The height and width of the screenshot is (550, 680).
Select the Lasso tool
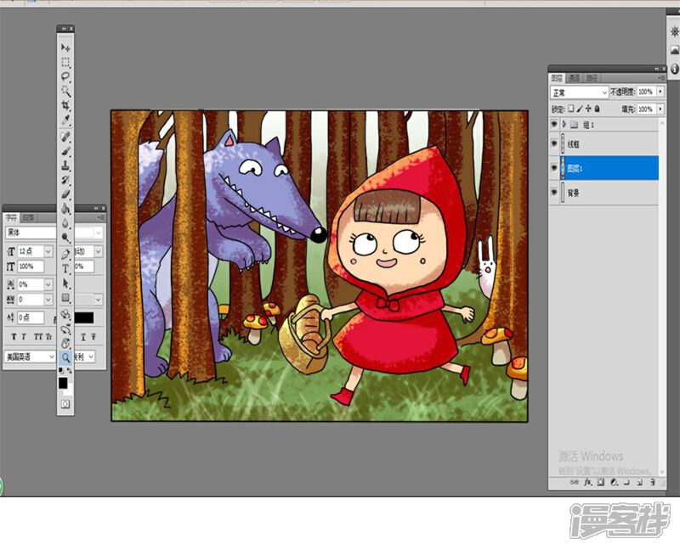point(65,76)
